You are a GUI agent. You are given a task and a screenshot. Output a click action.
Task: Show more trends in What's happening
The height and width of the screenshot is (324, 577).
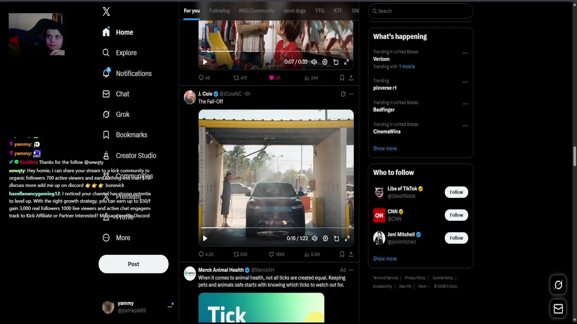(x=385, y=148)
